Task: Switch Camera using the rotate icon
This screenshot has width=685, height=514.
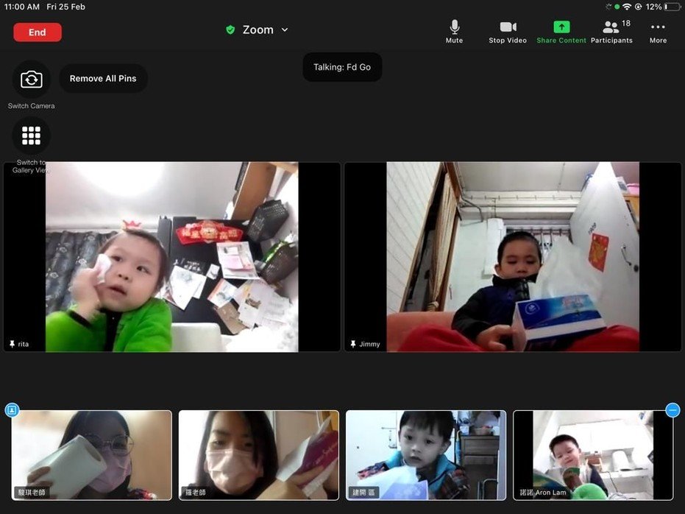Action: [32, 80]
